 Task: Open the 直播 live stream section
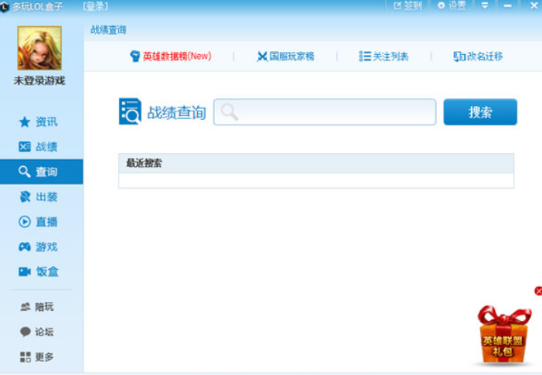(x=39, y=222)
